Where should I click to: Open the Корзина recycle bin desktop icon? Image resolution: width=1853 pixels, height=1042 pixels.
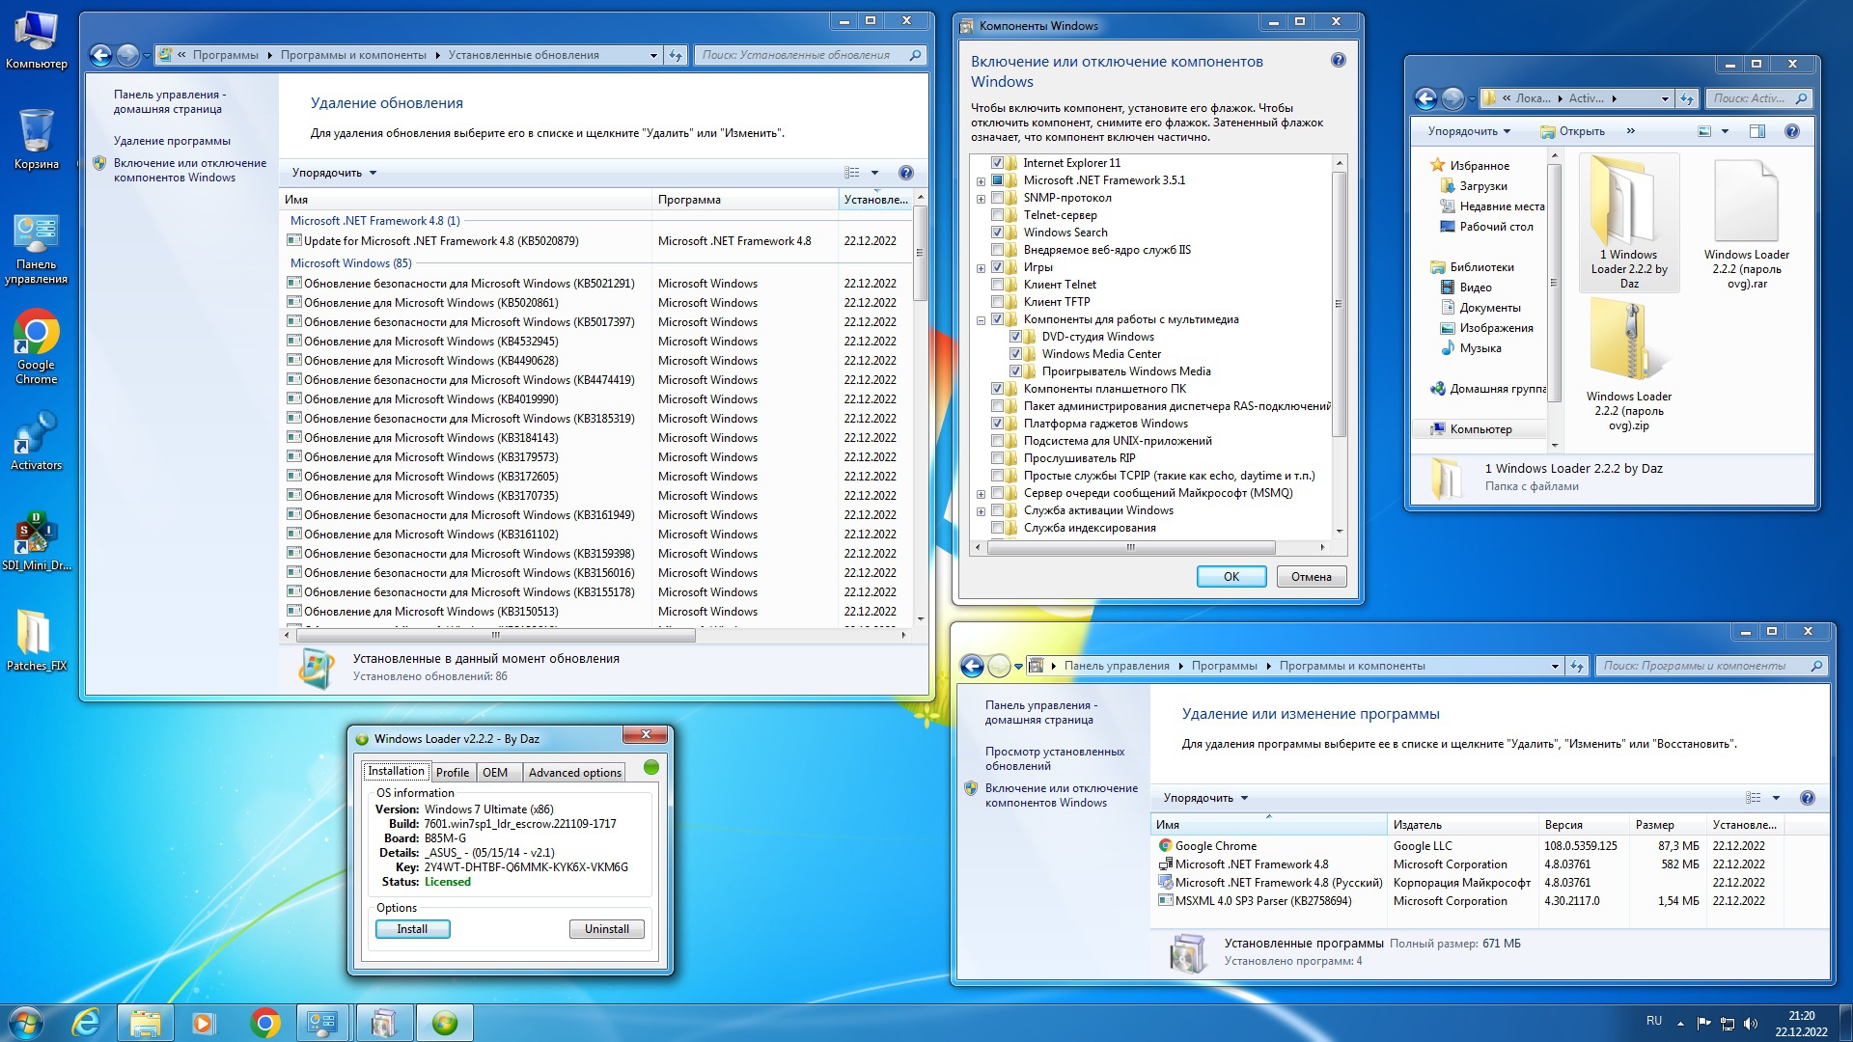[36, 139]
